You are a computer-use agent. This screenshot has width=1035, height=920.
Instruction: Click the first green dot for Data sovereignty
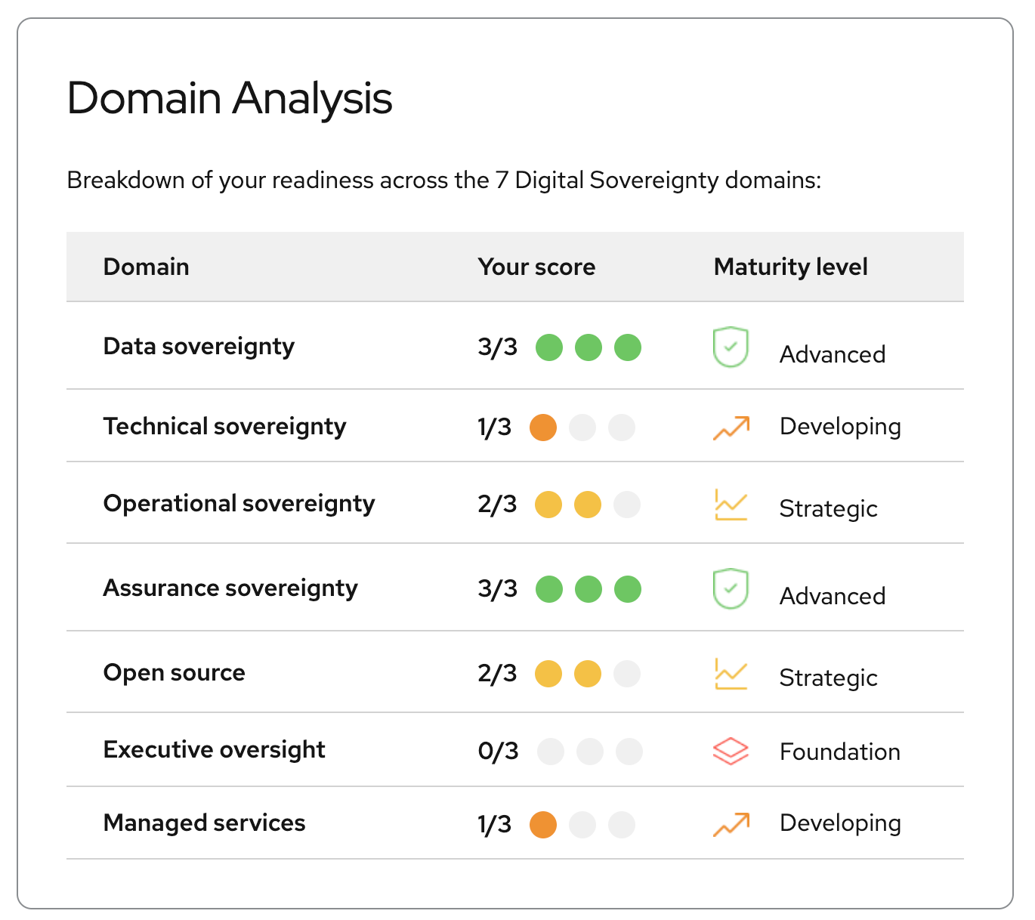[549, 347]
